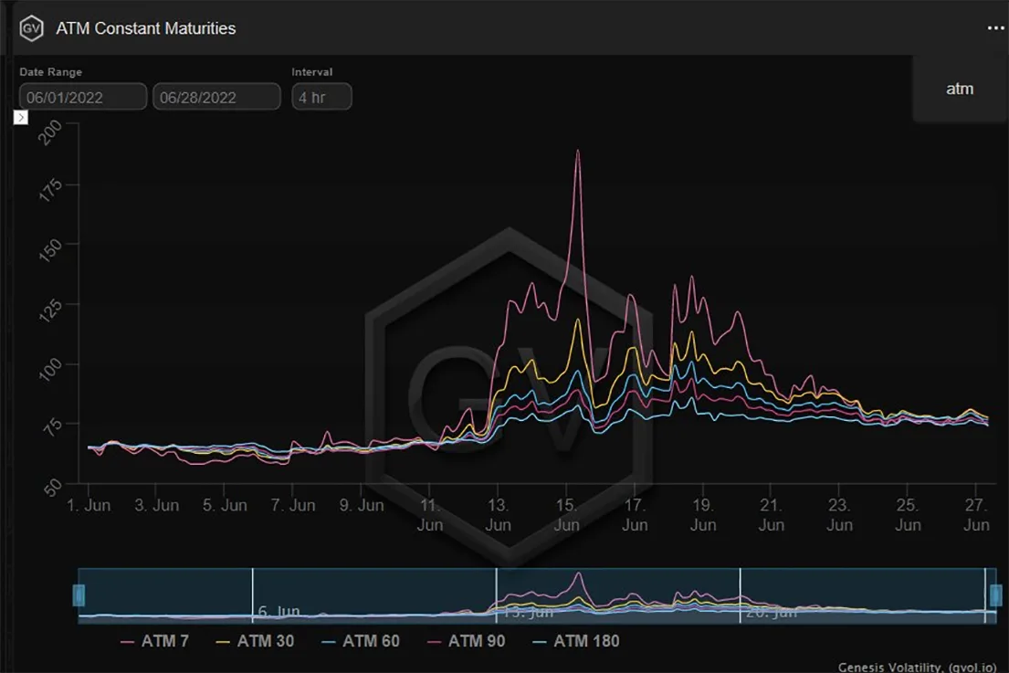Click the navigator marker at 13. Jun
The image size is (1009, 673).
click(496, 595)
